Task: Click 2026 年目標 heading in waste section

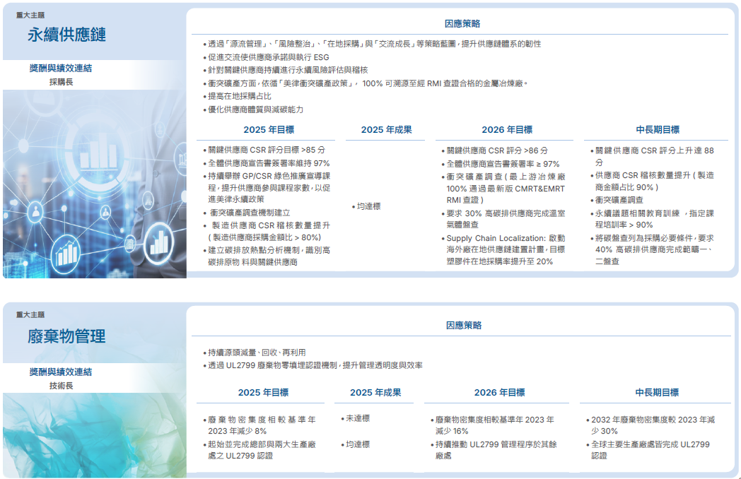Action: click(499, 392)
